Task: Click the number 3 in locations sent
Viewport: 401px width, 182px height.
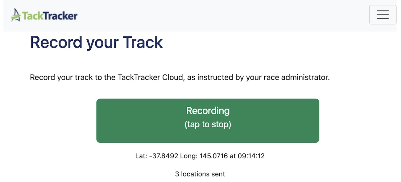Action: [x=177, y=174]
